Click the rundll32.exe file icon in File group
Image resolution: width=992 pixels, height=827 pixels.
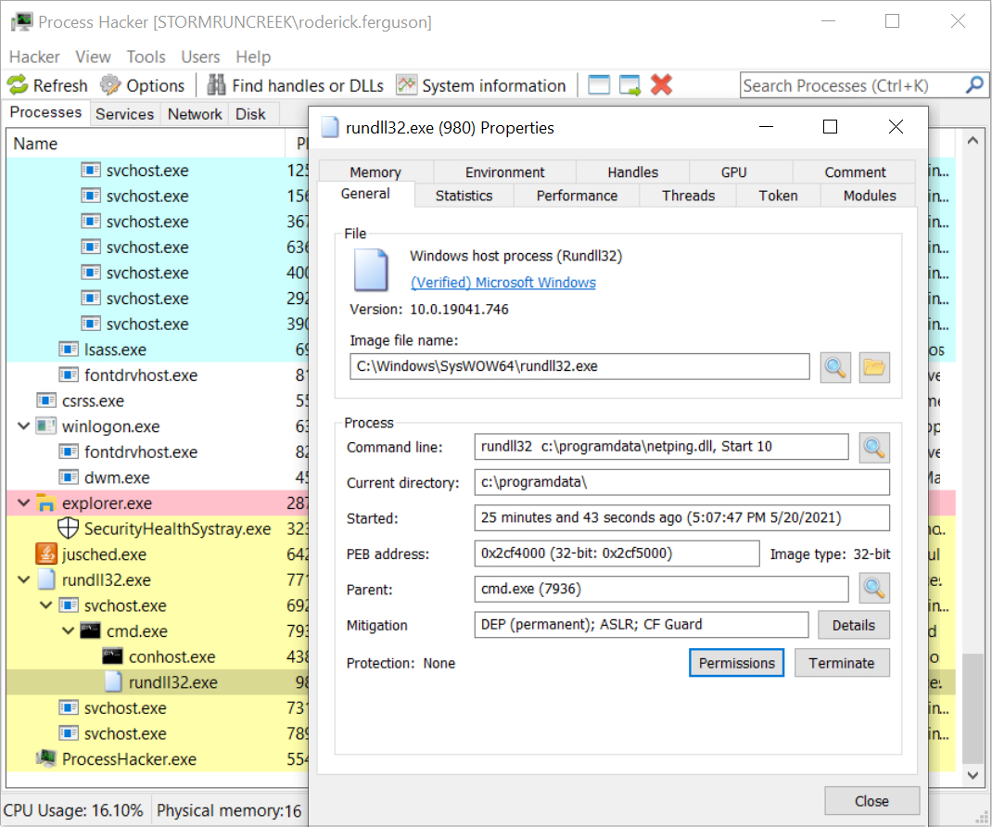[x=371, y=270]
